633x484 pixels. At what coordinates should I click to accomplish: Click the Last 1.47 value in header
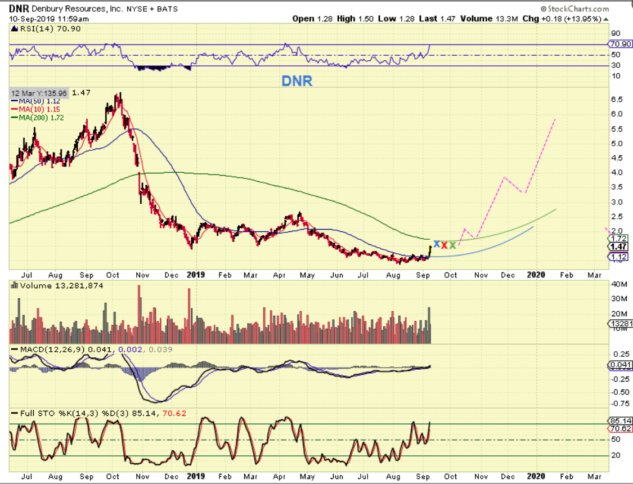pyautogui.click(x=437, y=19)
